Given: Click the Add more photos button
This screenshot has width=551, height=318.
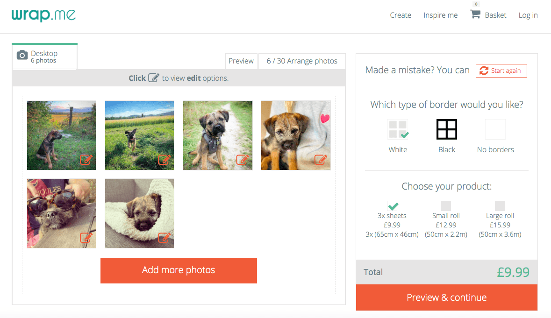Looking at the screenshot, I should pos(179,271).
